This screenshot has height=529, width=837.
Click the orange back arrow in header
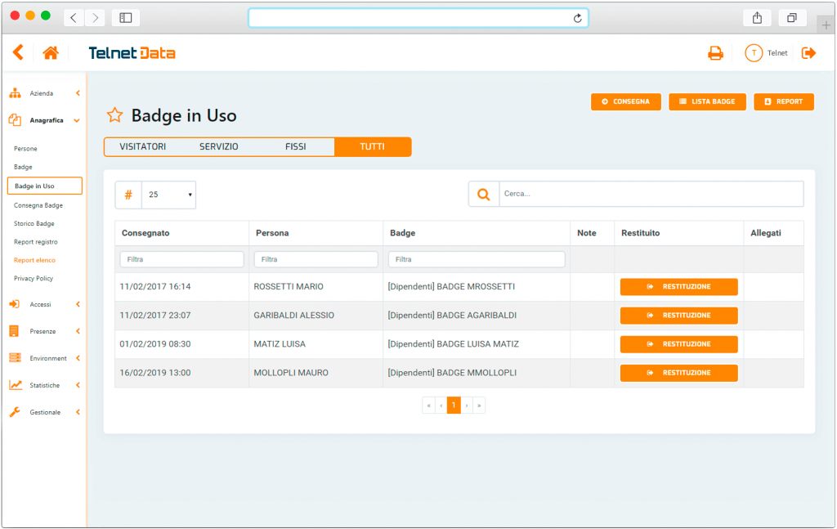tap(18, 52)
